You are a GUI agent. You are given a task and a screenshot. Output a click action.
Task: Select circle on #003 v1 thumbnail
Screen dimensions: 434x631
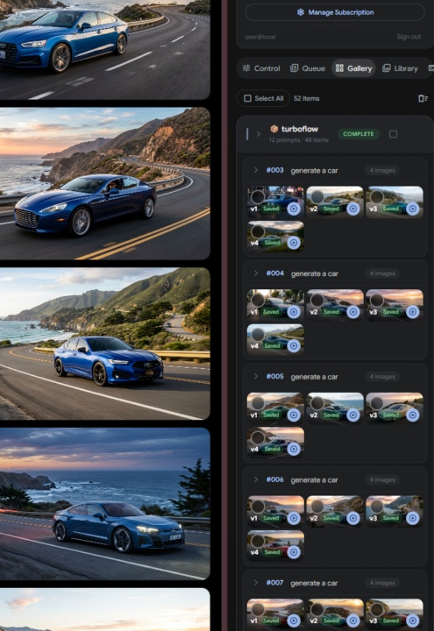point(258,197)
